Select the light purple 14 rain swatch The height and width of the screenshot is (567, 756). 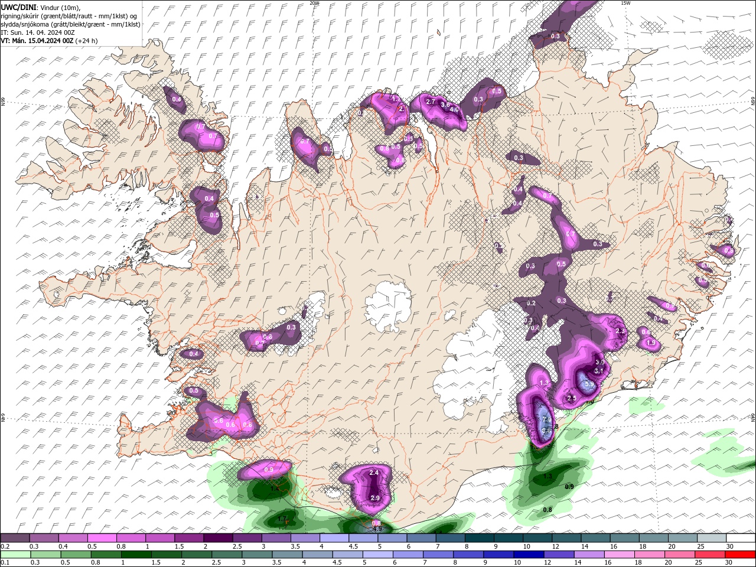click(x=589, y=555)
